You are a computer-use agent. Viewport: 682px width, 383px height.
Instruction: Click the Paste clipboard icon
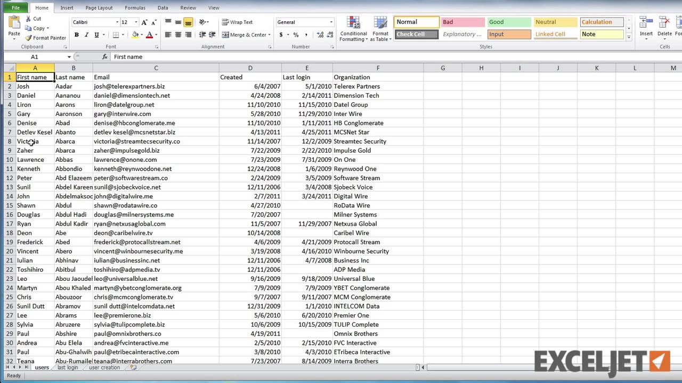coord(14,23)
